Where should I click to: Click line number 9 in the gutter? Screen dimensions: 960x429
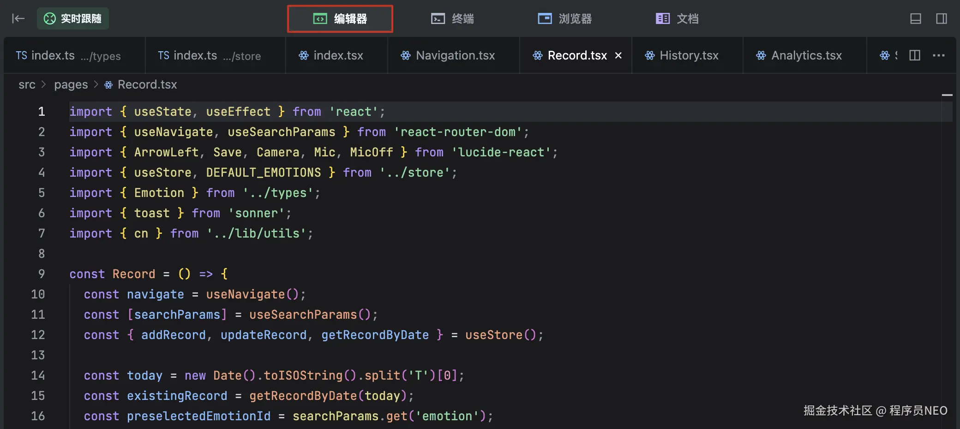42,274
